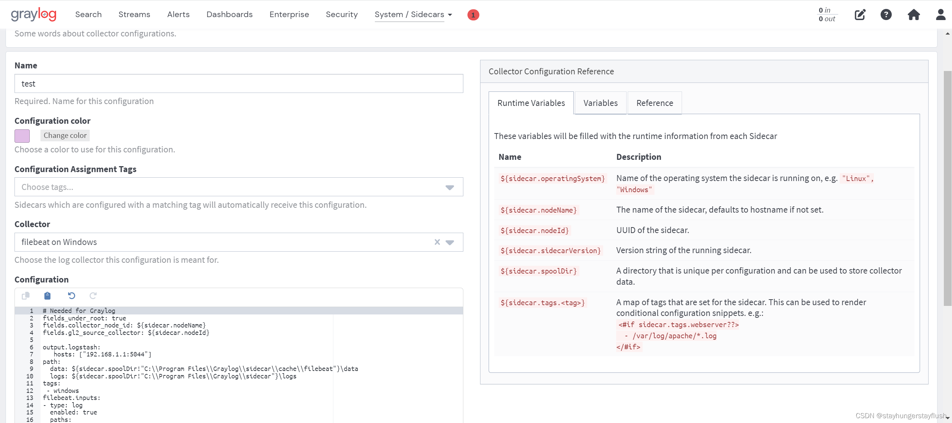
Task: Expand the tags dropdown arrow
Action: (450, 187)
